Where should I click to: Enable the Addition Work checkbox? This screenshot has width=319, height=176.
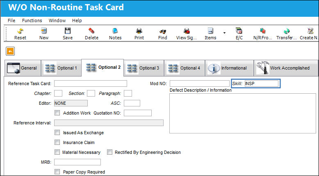pyautogui.click(x=57, y=113)
